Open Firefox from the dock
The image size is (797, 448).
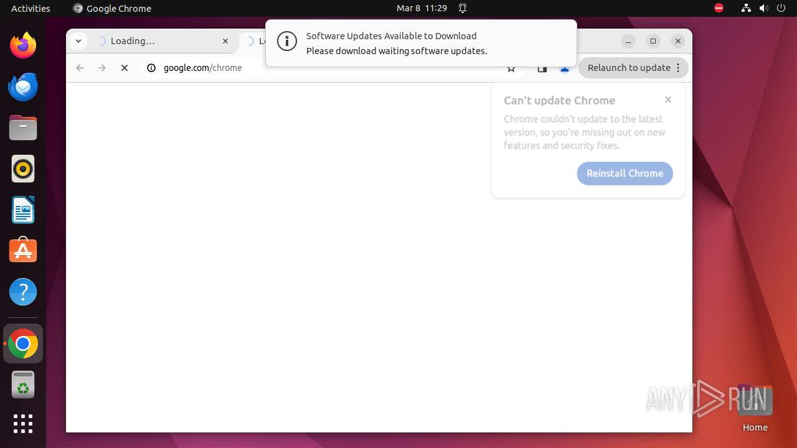click(23, 45)
